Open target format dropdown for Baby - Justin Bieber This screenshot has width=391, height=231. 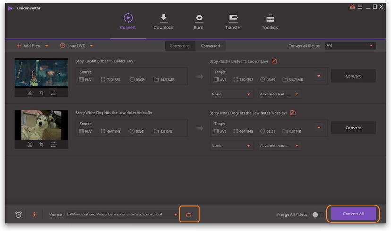point(319,76)
